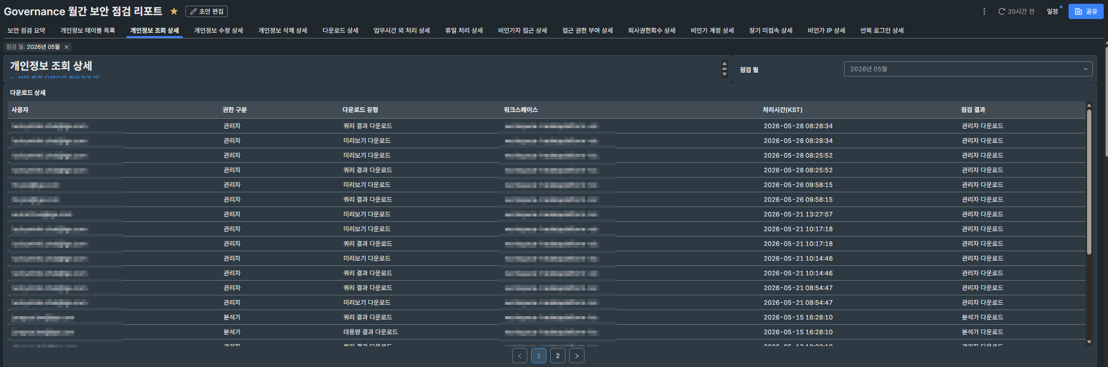Toggle the favorite star next to the title
The image size is (1108, 367).
pyautogui.click(x=174, y=11)
